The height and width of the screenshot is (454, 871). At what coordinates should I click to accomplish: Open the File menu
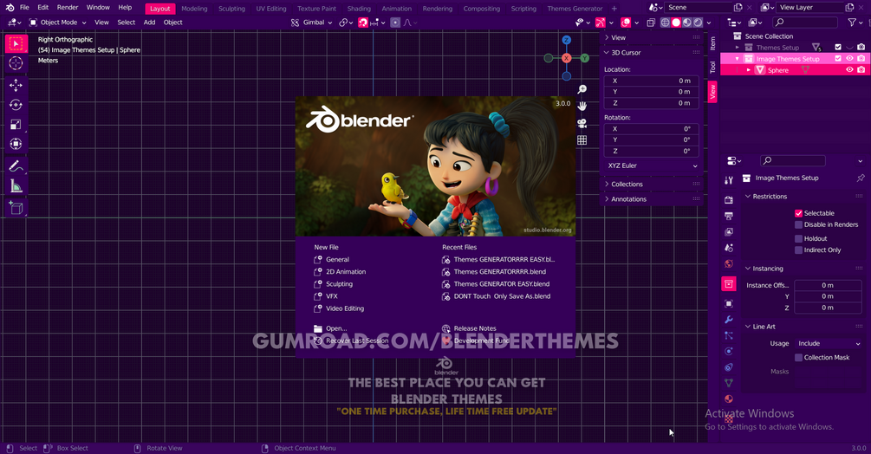(24, 8)
